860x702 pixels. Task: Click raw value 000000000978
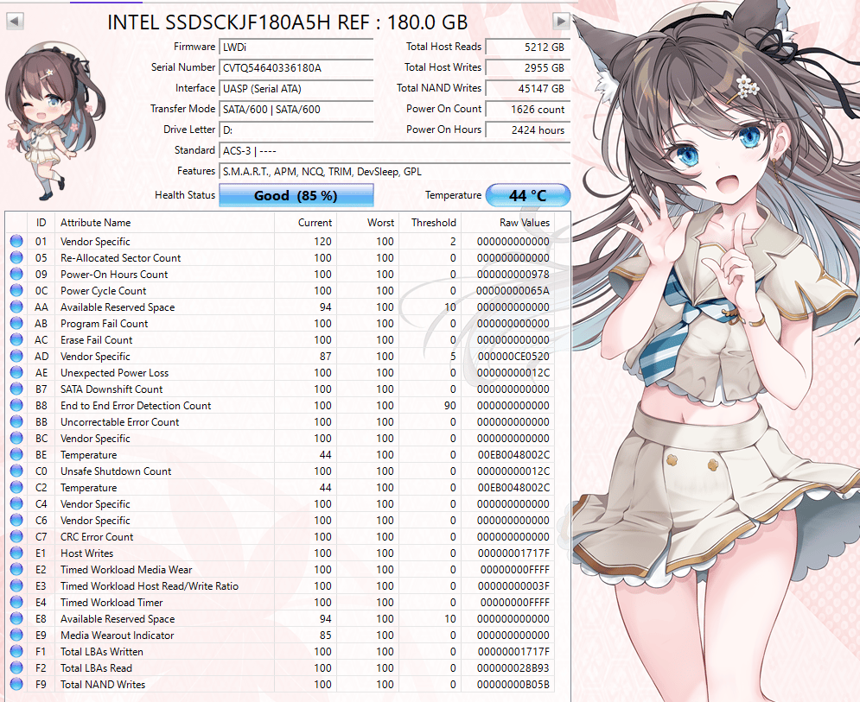(x=513, y=275)
